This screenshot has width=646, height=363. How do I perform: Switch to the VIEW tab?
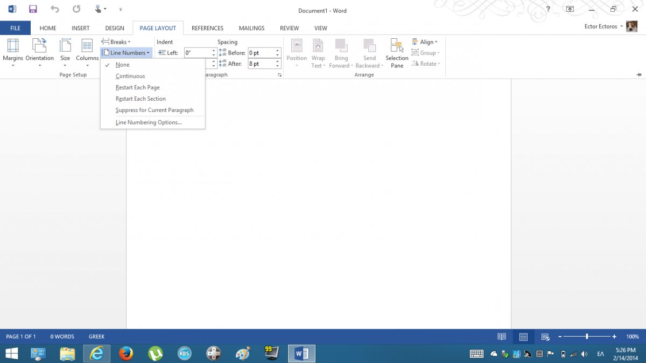click(321, 28)
